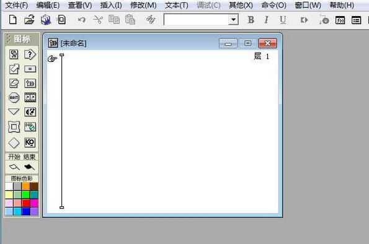Image resolution: width=369 pixels, height=244 pixels.
Task: Toggle Bold text formatting
Action: (x=251, y=20)
